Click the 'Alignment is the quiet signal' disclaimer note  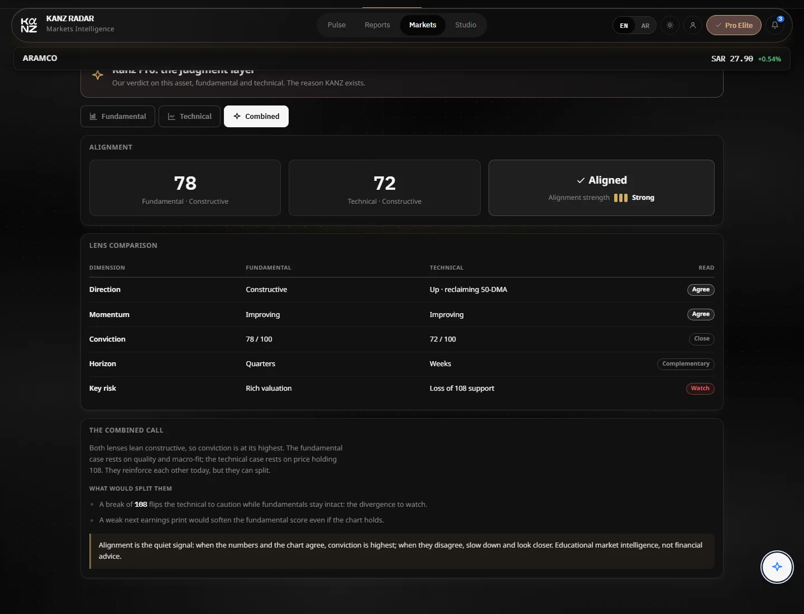point(402,551)
